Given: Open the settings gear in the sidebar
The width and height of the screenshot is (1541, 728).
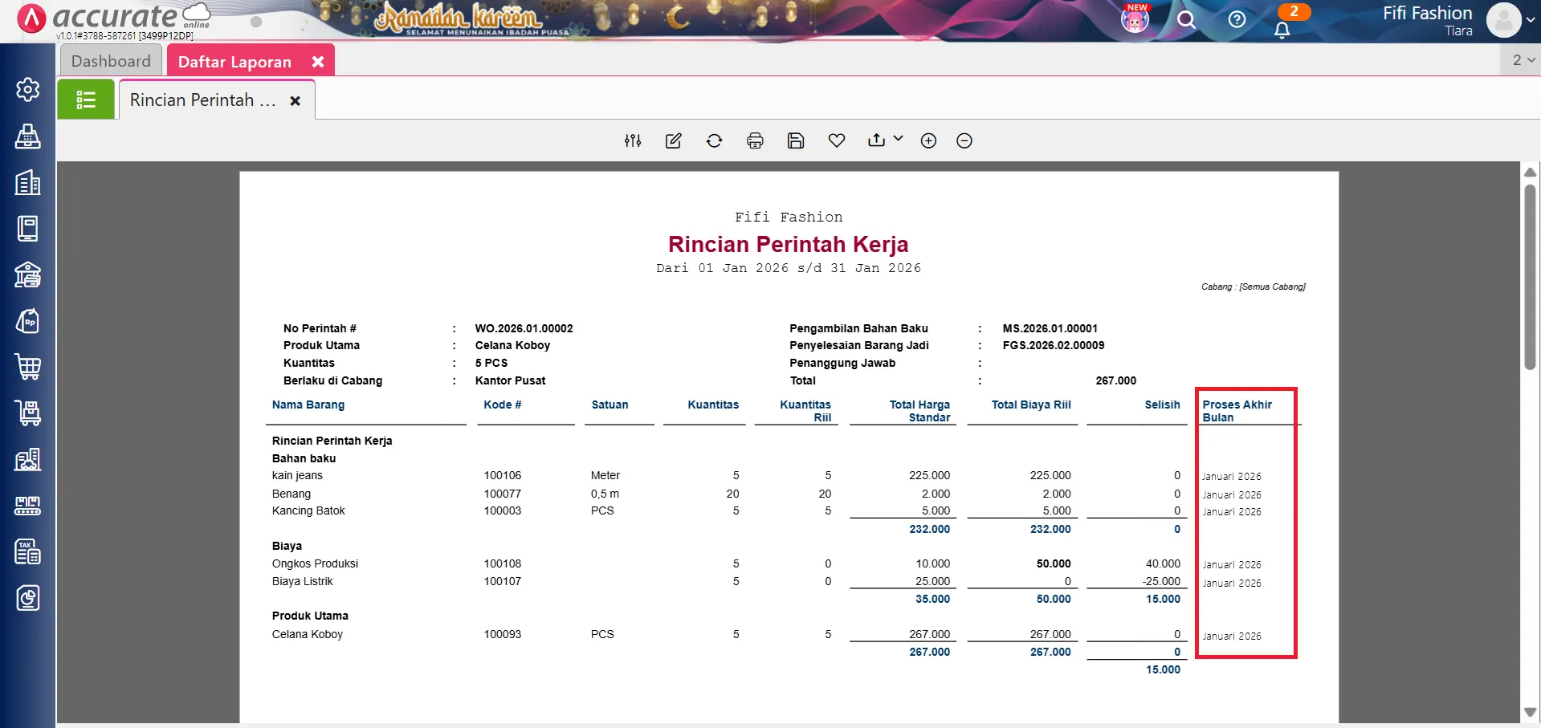Looking at the screenshot, I should [28, 90].
